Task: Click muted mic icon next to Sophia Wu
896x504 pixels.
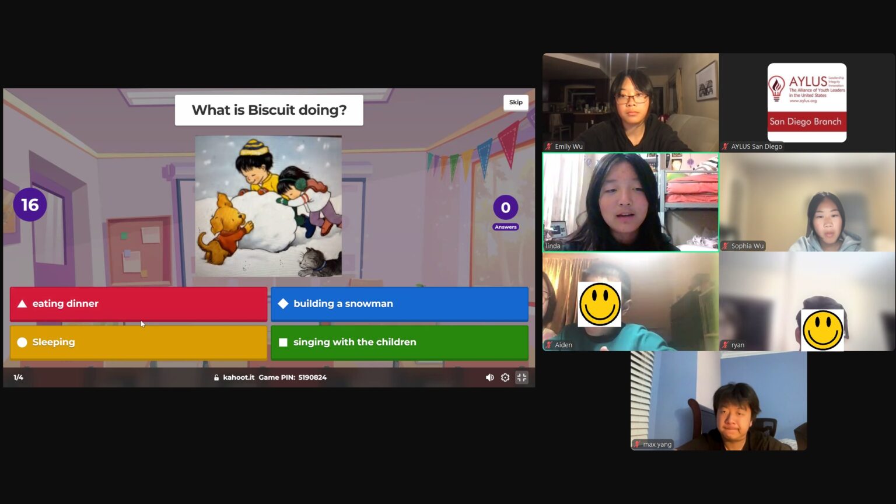Action: tap(725, 246)
